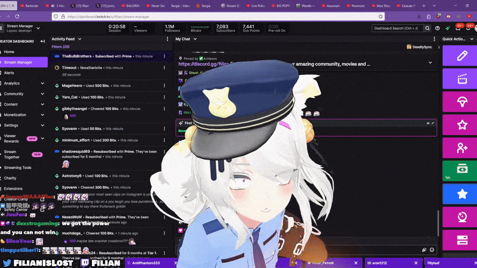Screen dimensions: 477x268
Task: Open the browser downloads arrow icon
Action: [x=419, y=17]
